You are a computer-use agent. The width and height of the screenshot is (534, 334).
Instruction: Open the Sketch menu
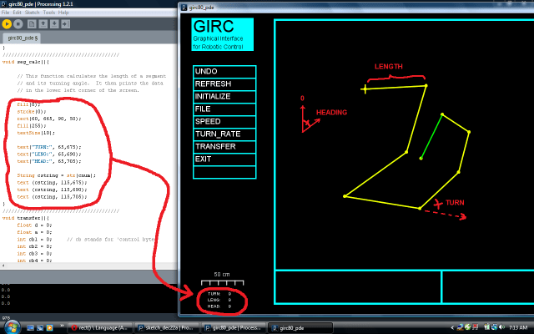[x=32, y=13]
